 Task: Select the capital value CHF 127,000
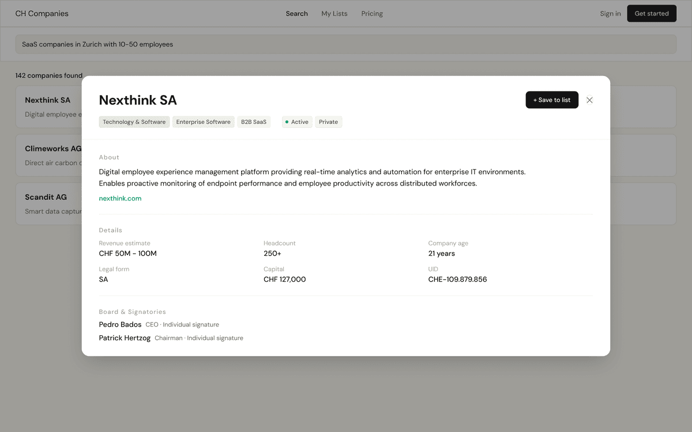pyautogui.click(x=285, y=279)
